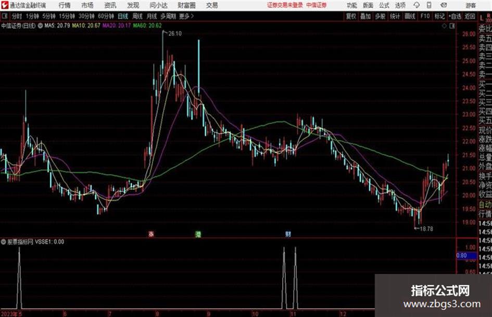Open the F10 company info button

pyautogui.click(x=425, y=16)
